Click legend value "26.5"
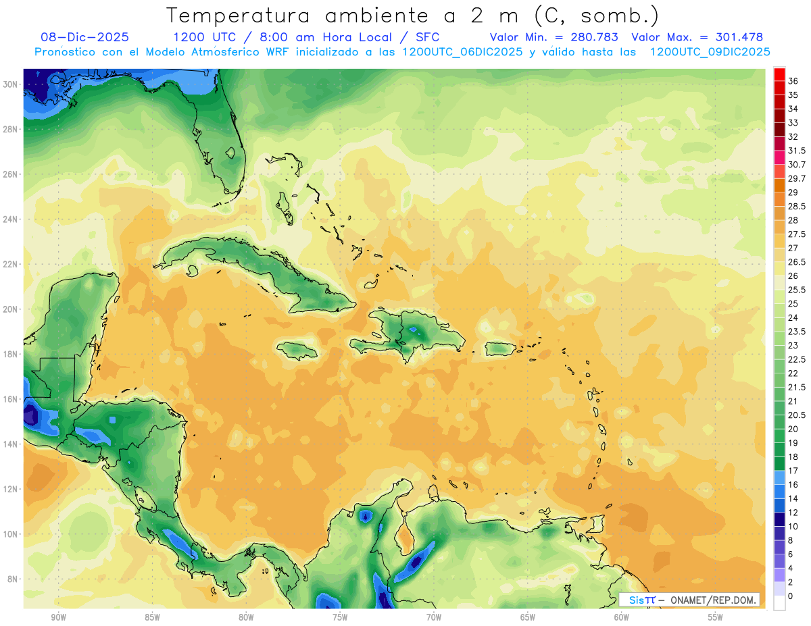Viewport: 811px width, 626px height. coord(797,262)
